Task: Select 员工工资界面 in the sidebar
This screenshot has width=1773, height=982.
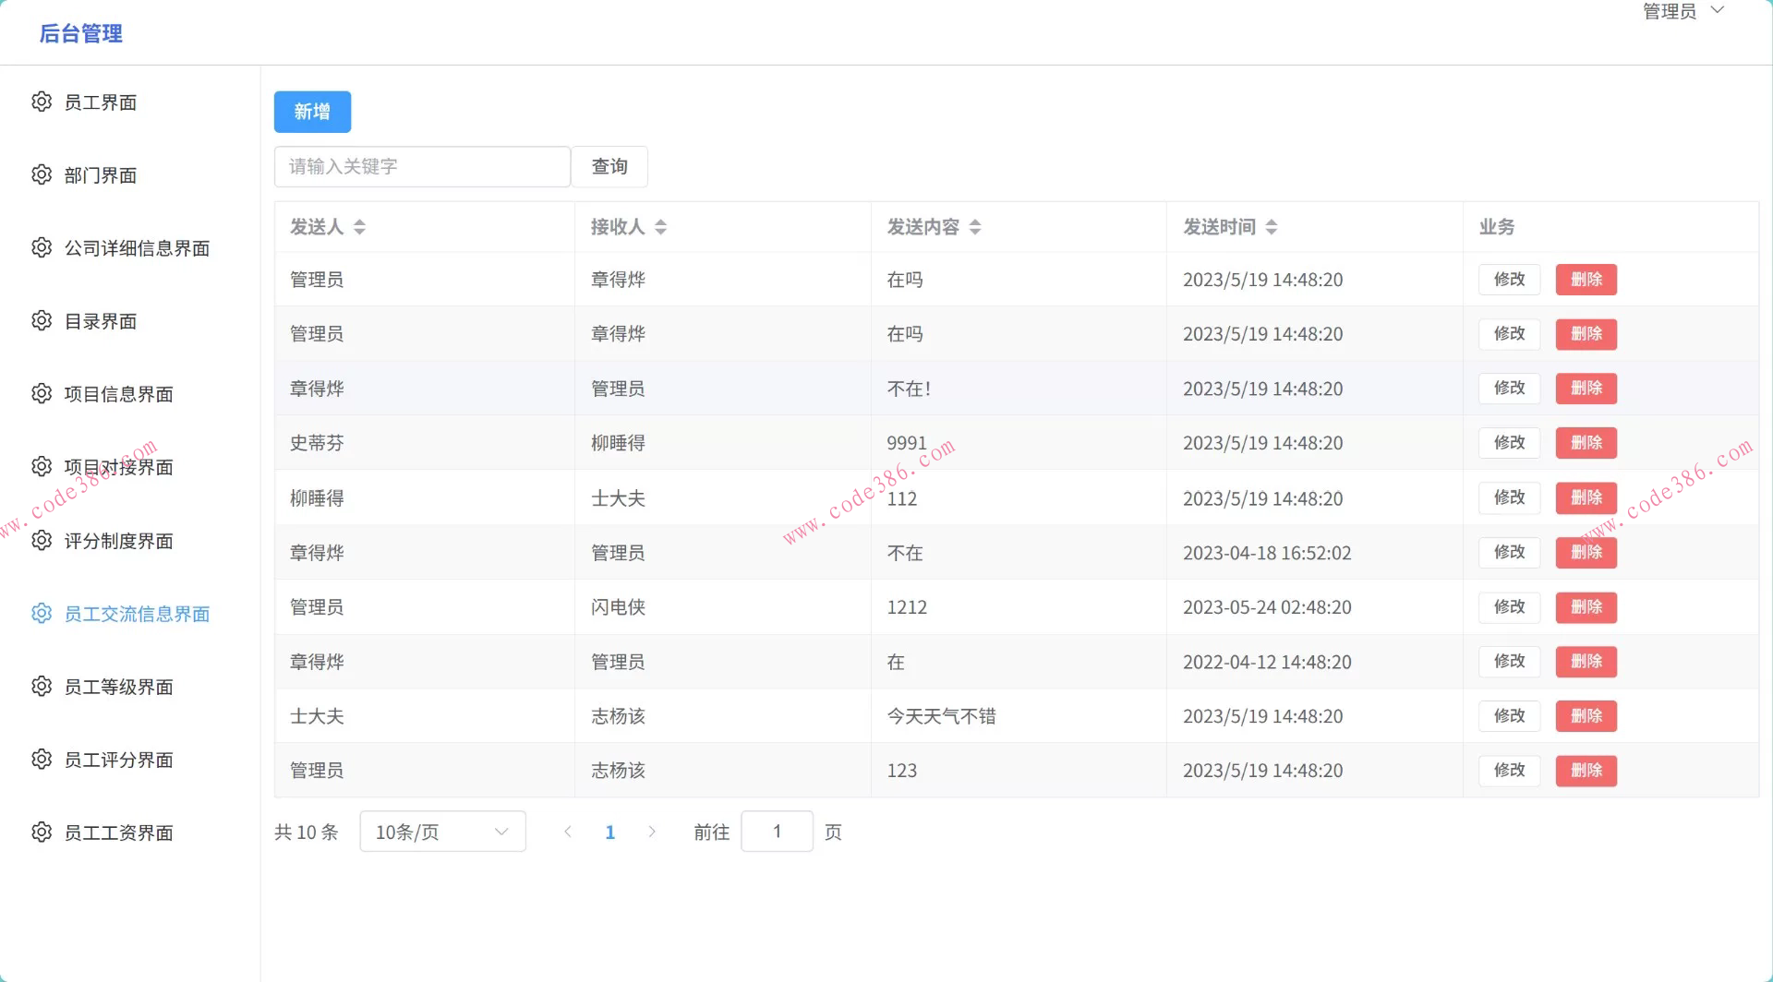Action: [x=130, y=832]
